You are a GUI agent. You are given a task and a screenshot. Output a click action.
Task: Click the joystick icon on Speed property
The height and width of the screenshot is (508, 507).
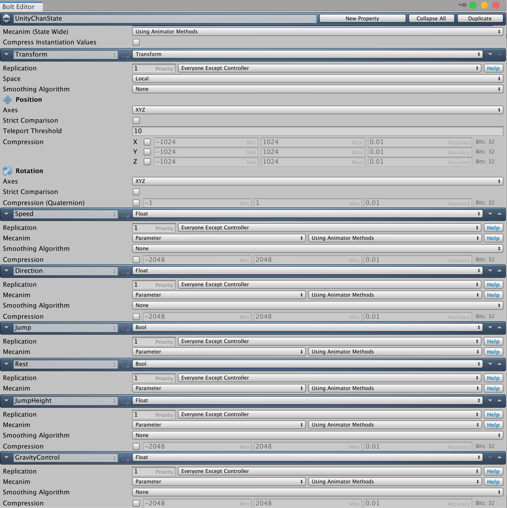[x=125, y=214]
